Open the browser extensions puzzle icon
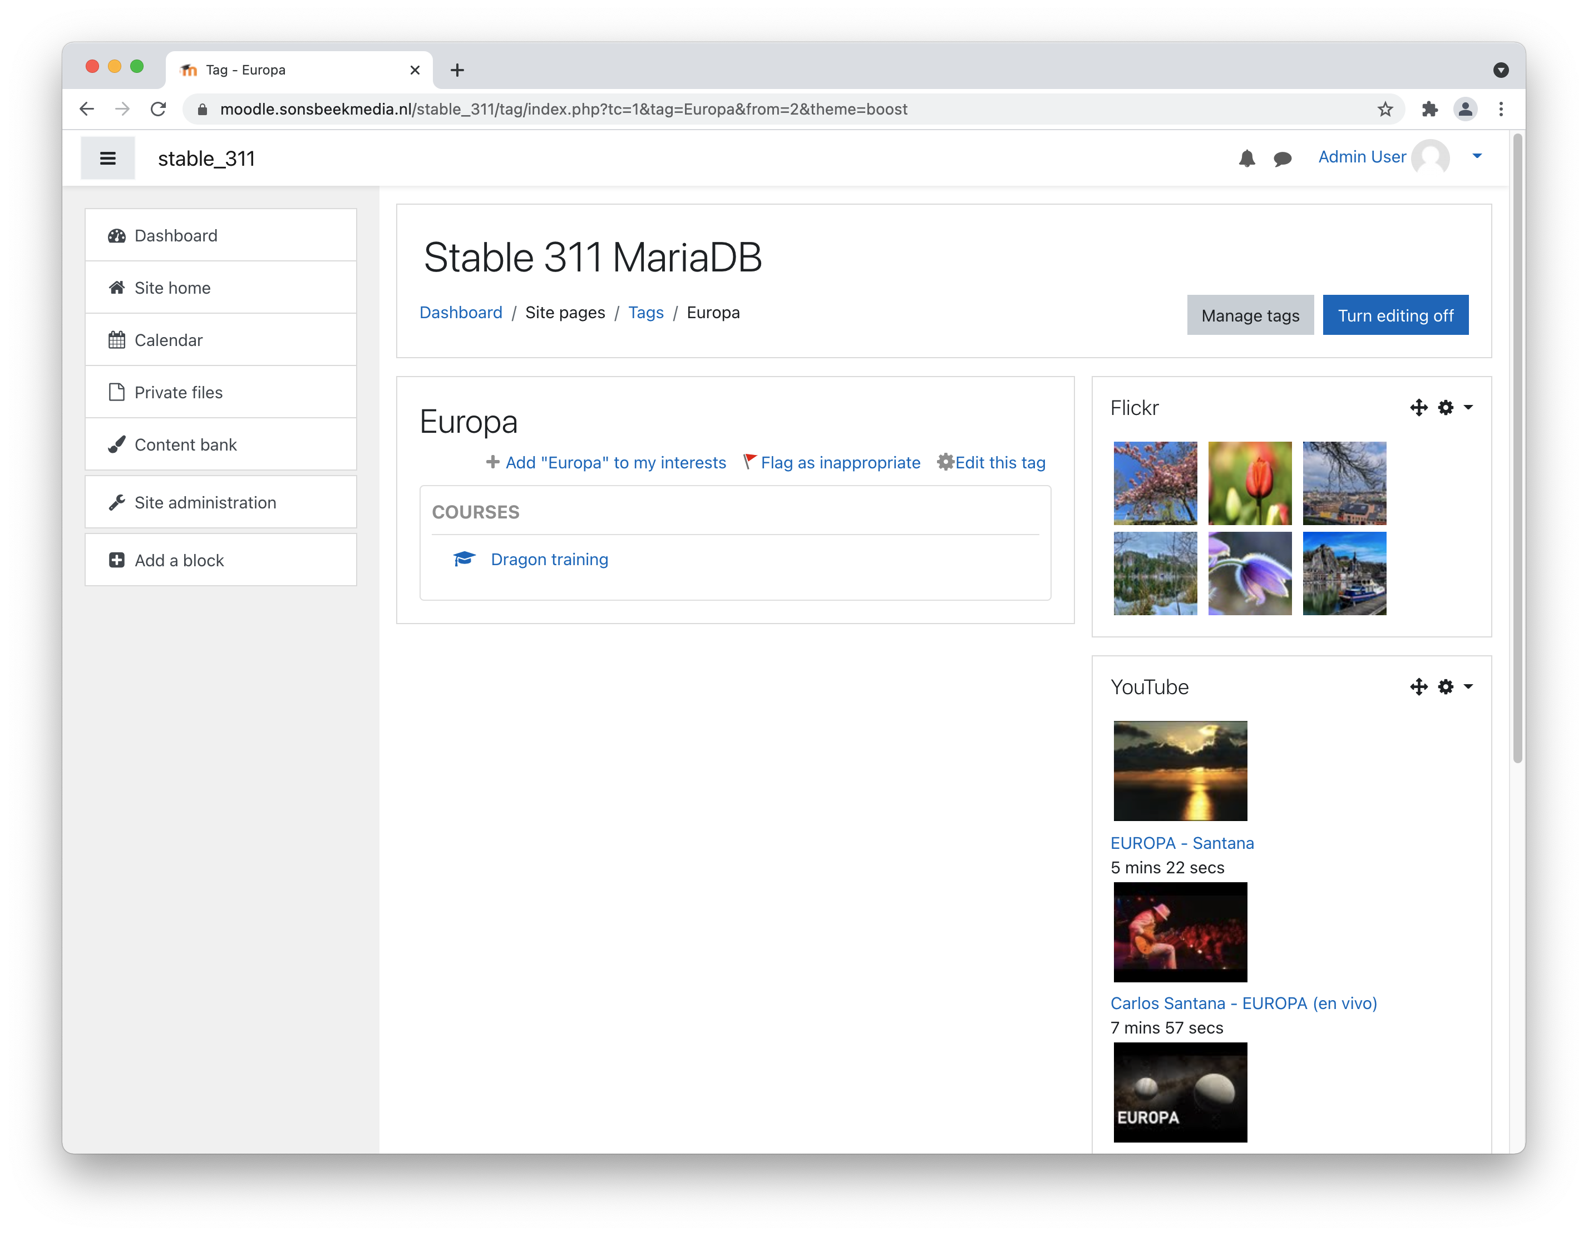This screenshot has width=1588, height=1236. point(1429,109)
